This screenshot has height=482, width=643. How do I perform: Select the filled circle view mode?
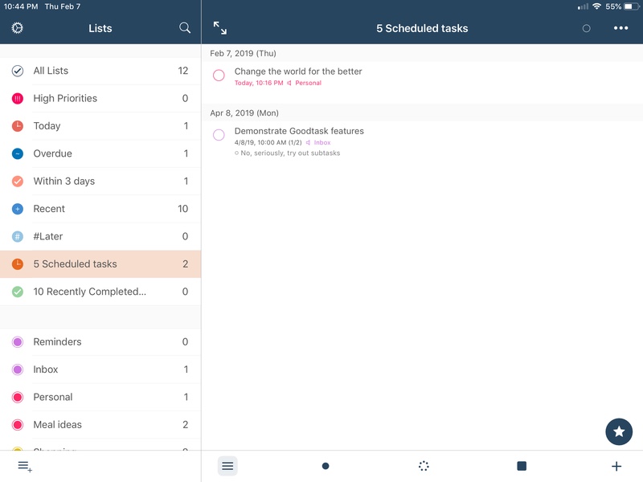[x=326, y=465]
